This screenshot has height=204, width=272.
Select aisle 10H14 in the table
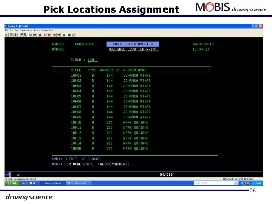(76, 144)
